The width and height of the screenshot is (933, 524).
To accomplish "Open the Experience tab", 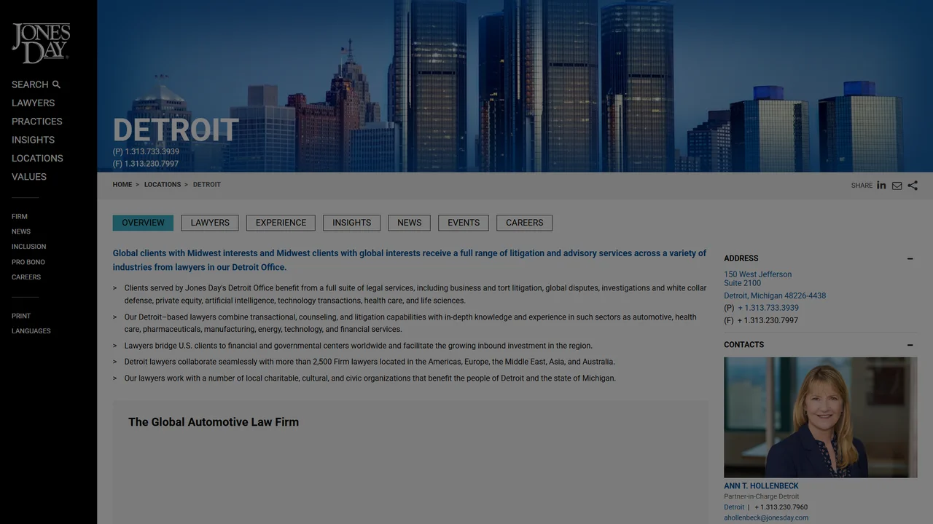I will [281, 223].
